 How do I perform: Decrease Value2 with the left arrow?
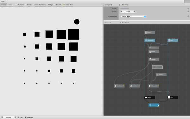point(121,12)
